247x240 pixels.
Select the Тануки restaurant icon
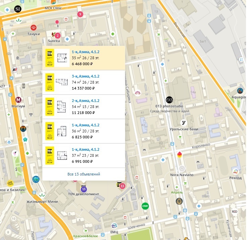tap(33, 27)
